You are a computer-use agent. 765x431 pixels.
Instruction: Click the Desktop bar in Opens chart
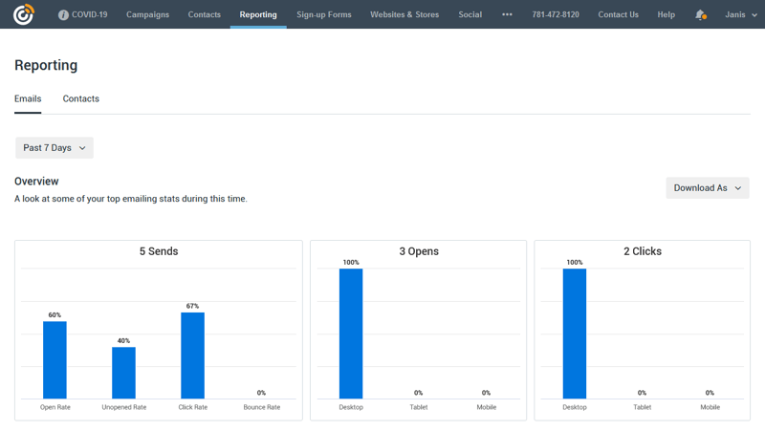[351, 334]
